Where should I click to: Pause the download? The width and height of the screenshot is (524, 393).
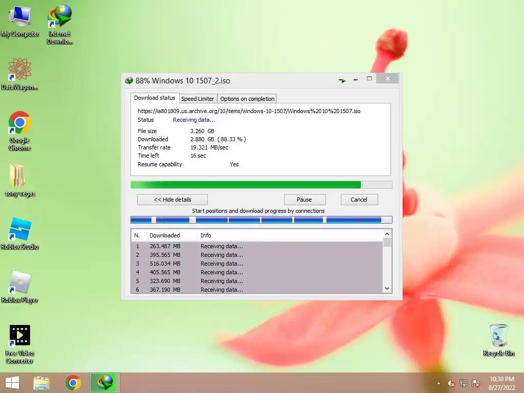pos(304,200)
